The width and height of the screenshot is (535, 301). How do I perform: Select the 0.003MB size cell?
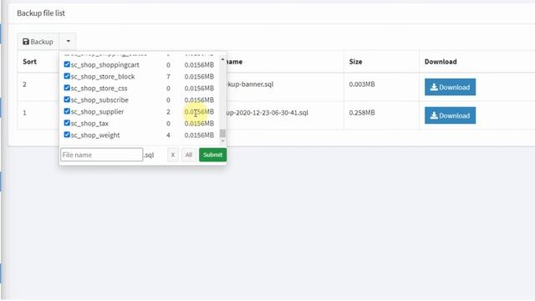(x=362, y=84)
